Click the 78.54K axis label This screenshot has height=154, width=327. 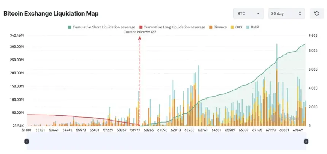(x=17, y=126)
